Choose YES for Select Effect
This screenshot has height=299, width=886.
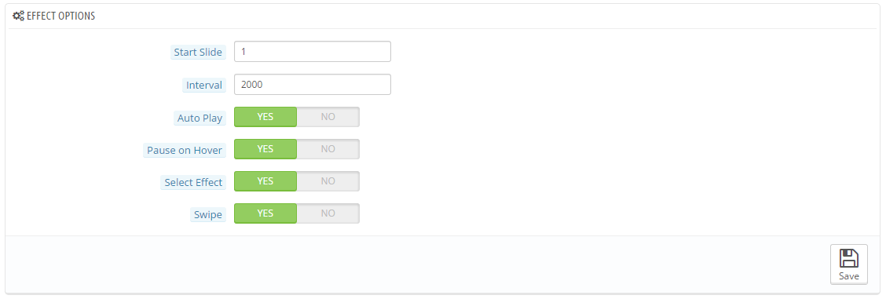tap(265, 181)
